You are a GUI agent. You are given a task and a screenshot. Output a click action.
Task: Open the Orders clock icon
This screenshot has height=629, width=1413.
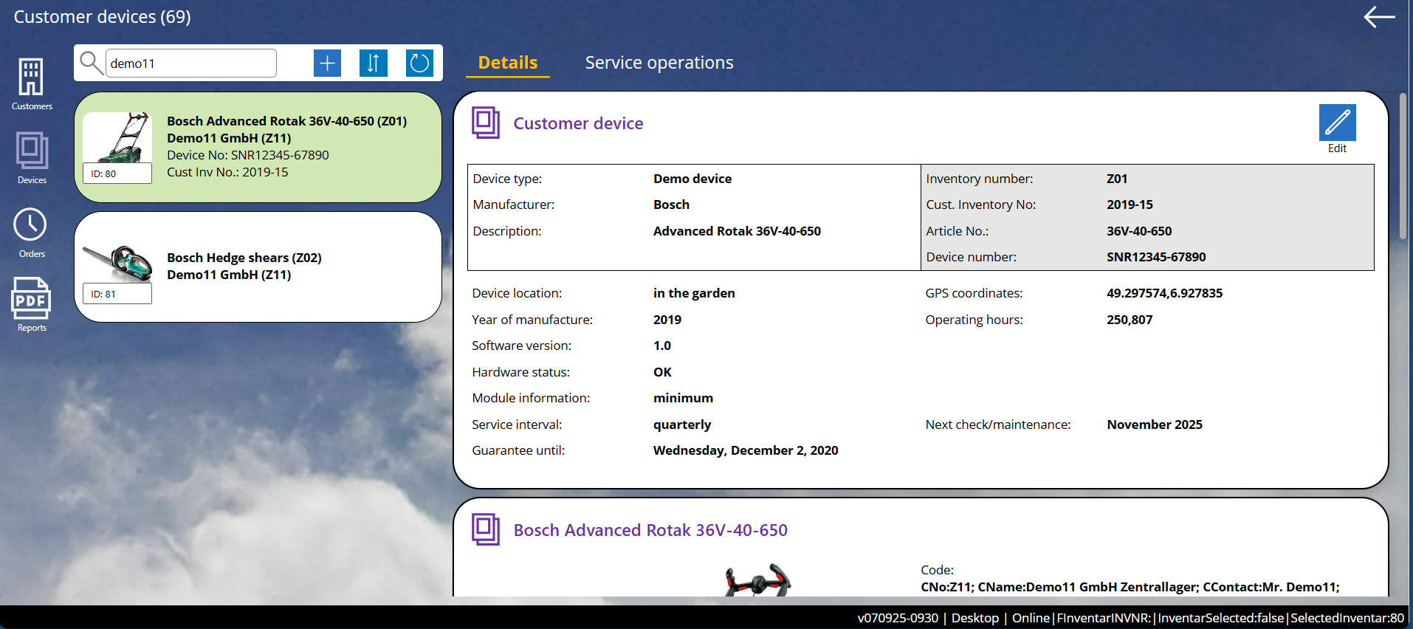coord(30,224)
